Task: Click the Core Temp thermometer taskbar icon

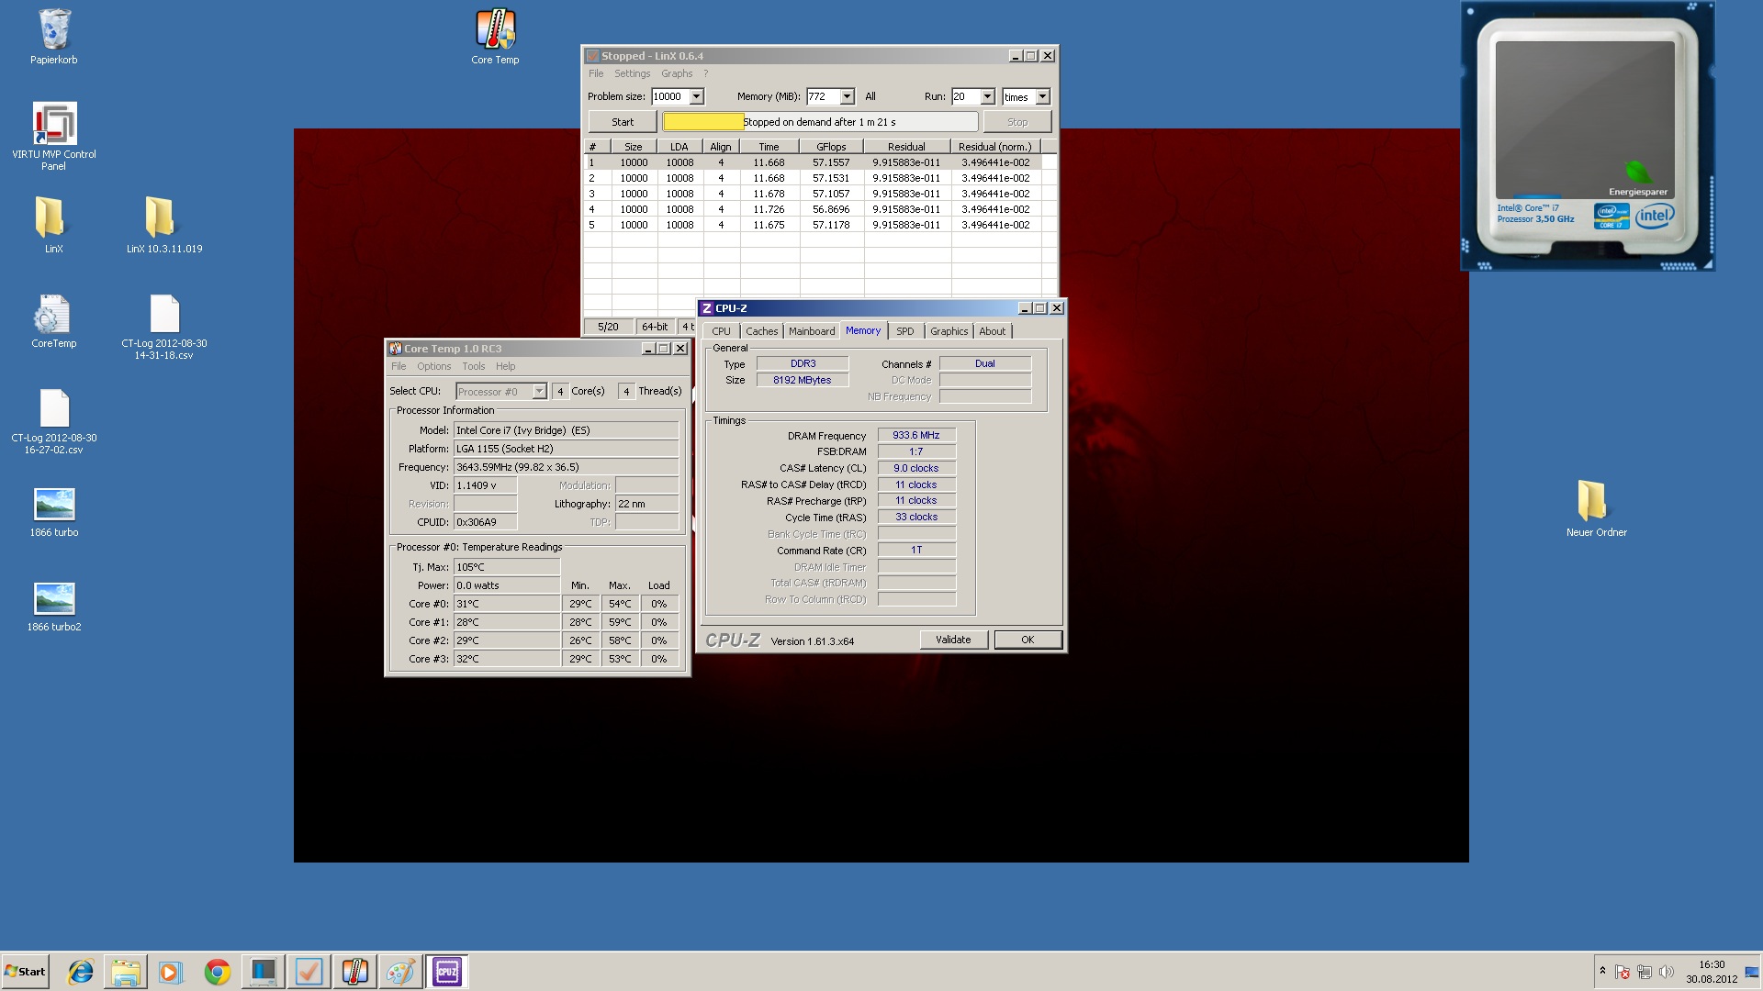Action: click(x=355, y=972)
